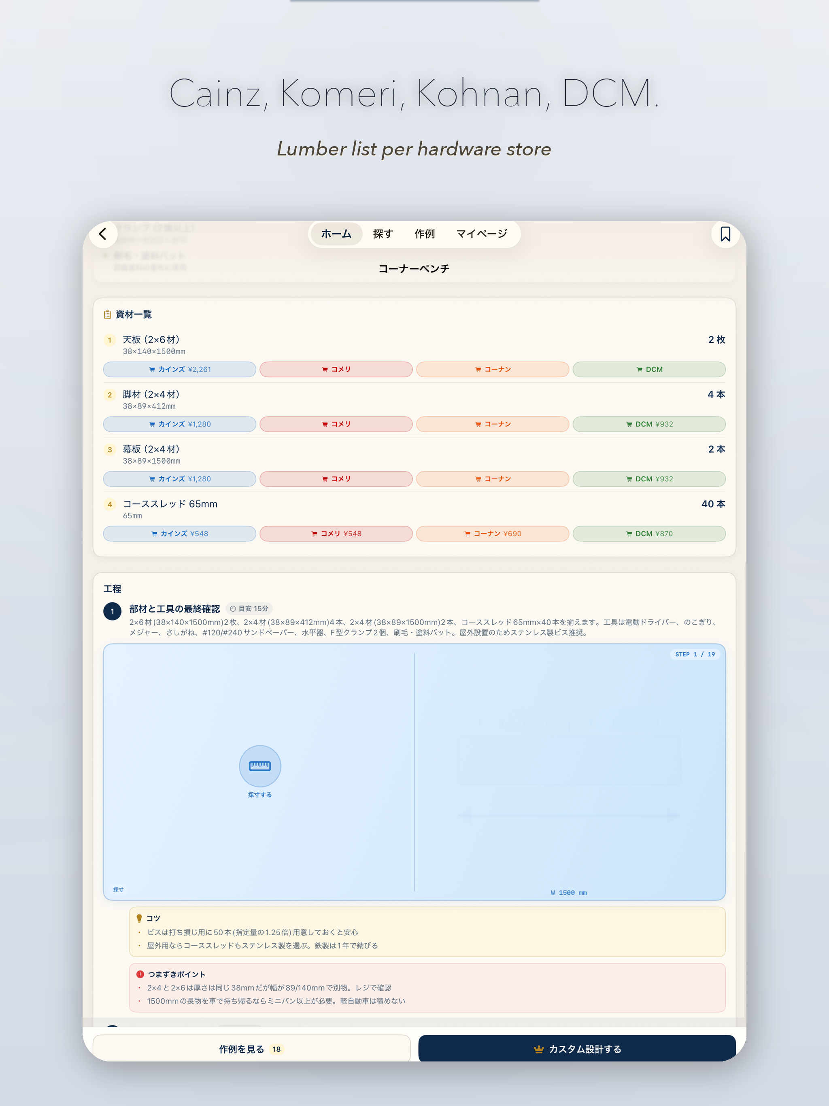
Task: Click the 40 本 quantity
Action: (x=713, y=504)
